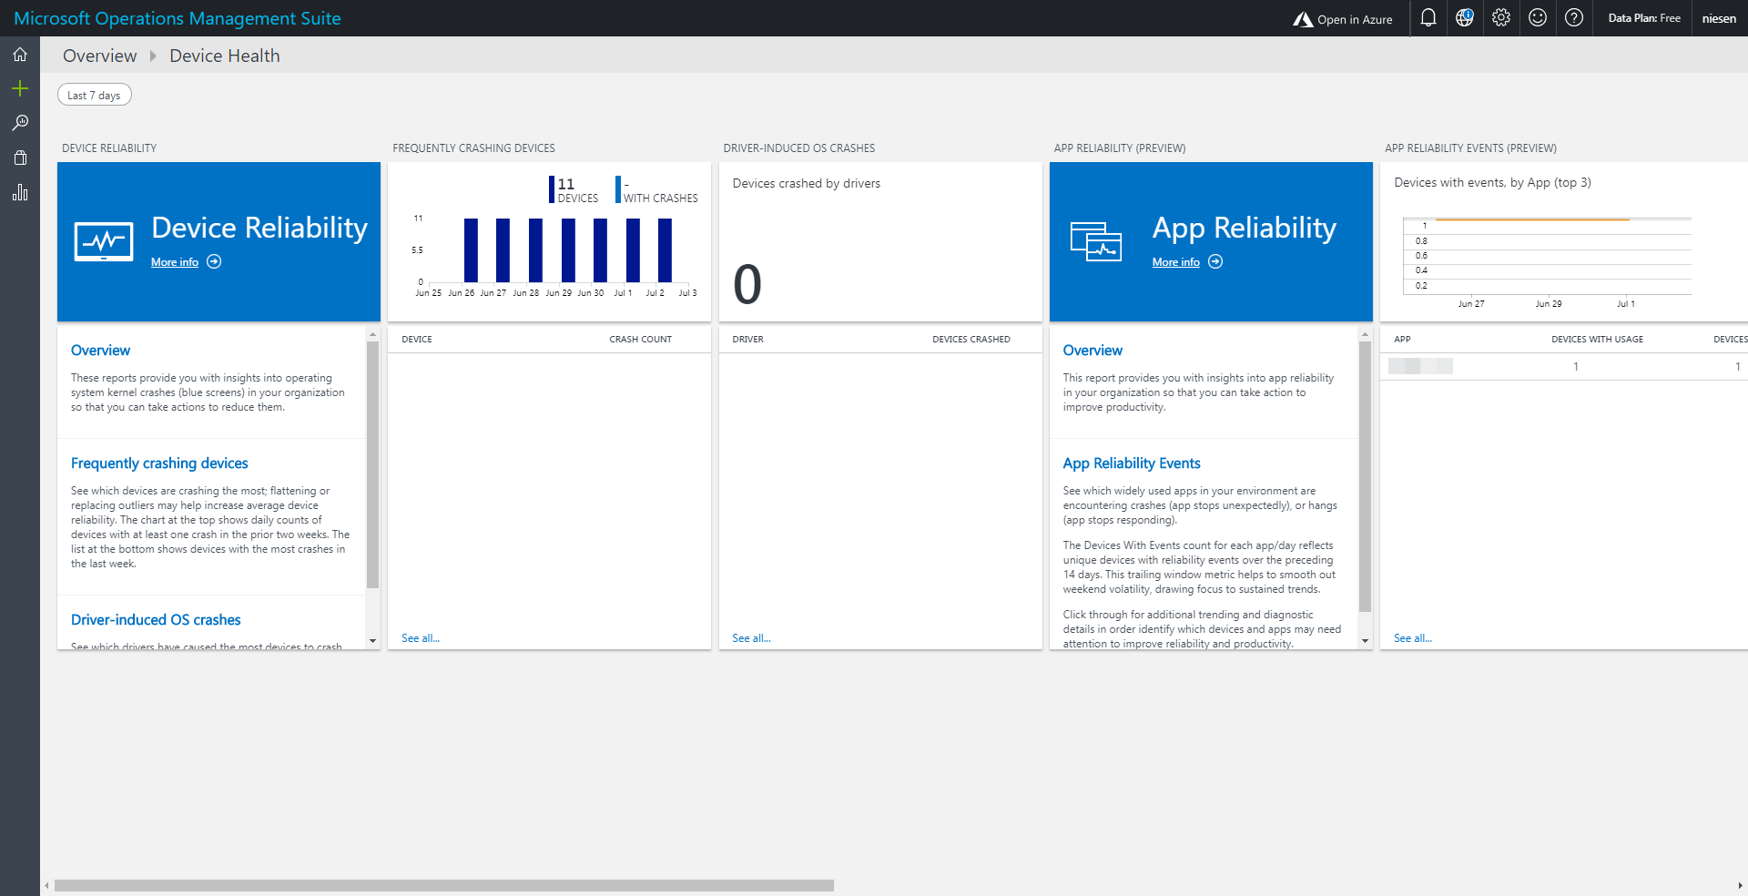
Task: Click Overview heading in App Reliability tile
Action: pyautogui.click(x=1092, y=351)
